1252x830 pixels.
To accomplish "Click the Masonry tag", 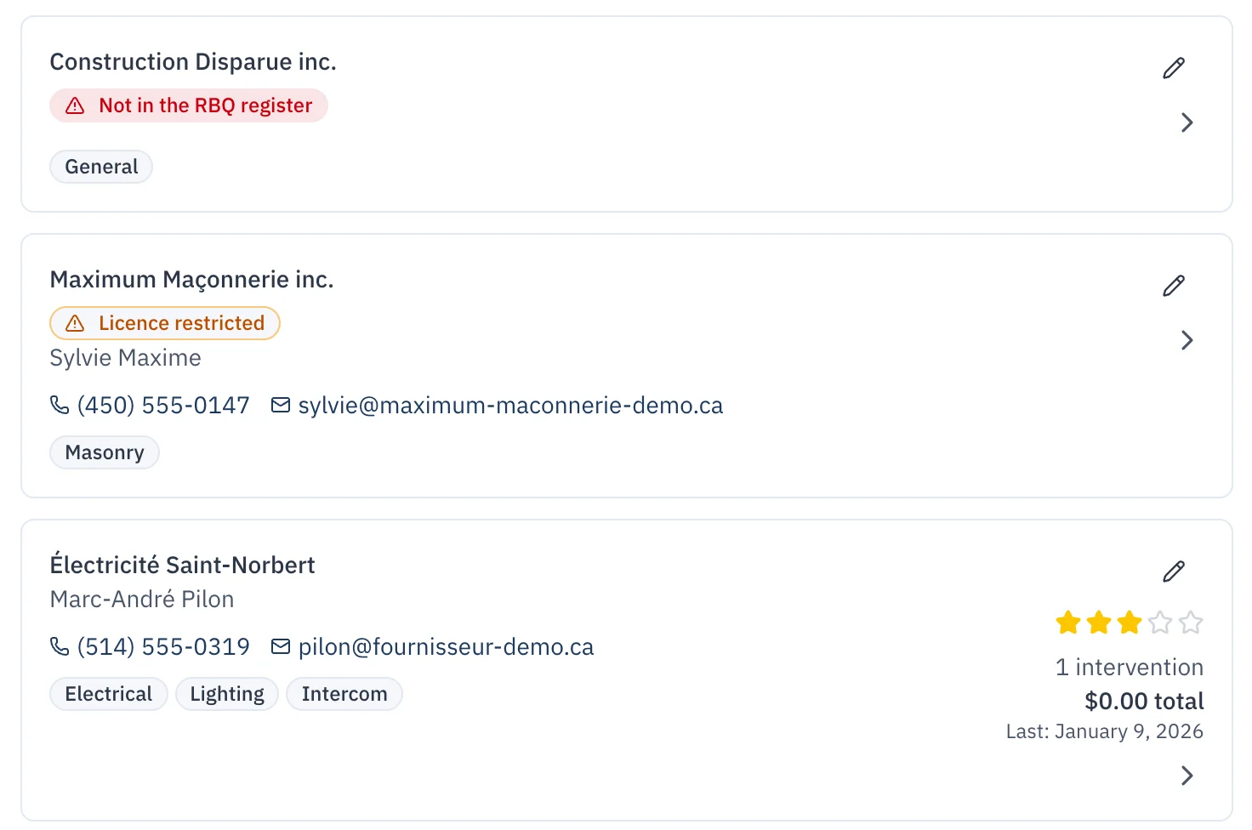I will pos(105,452).
